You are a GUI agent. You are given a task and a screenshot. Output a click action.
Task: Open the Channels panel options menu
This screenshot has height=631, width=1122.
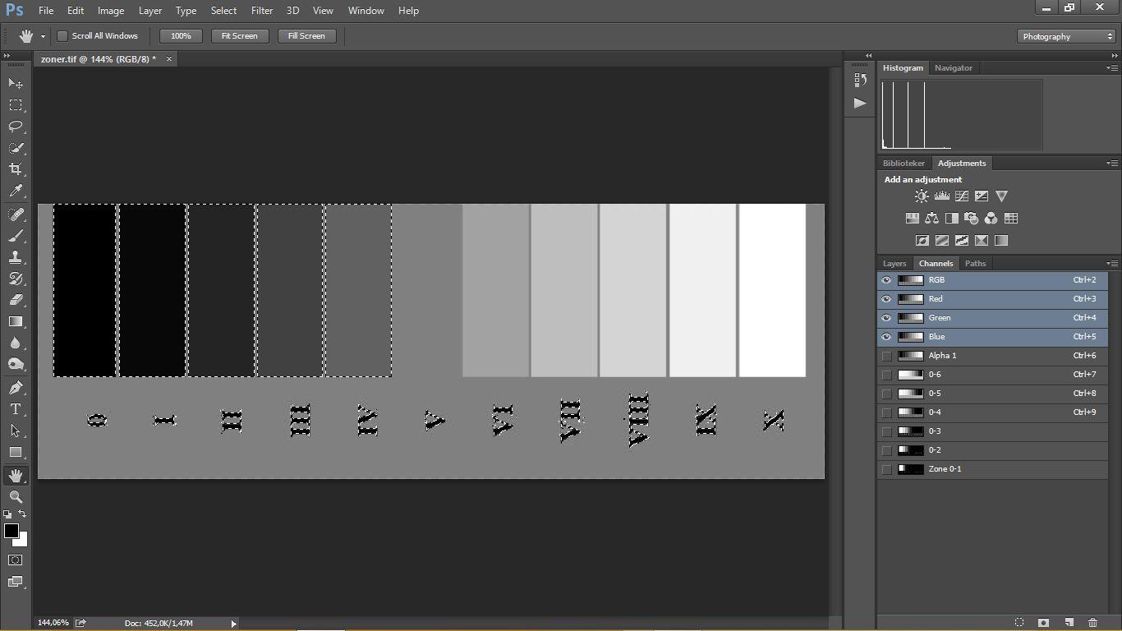point(1112,264)
